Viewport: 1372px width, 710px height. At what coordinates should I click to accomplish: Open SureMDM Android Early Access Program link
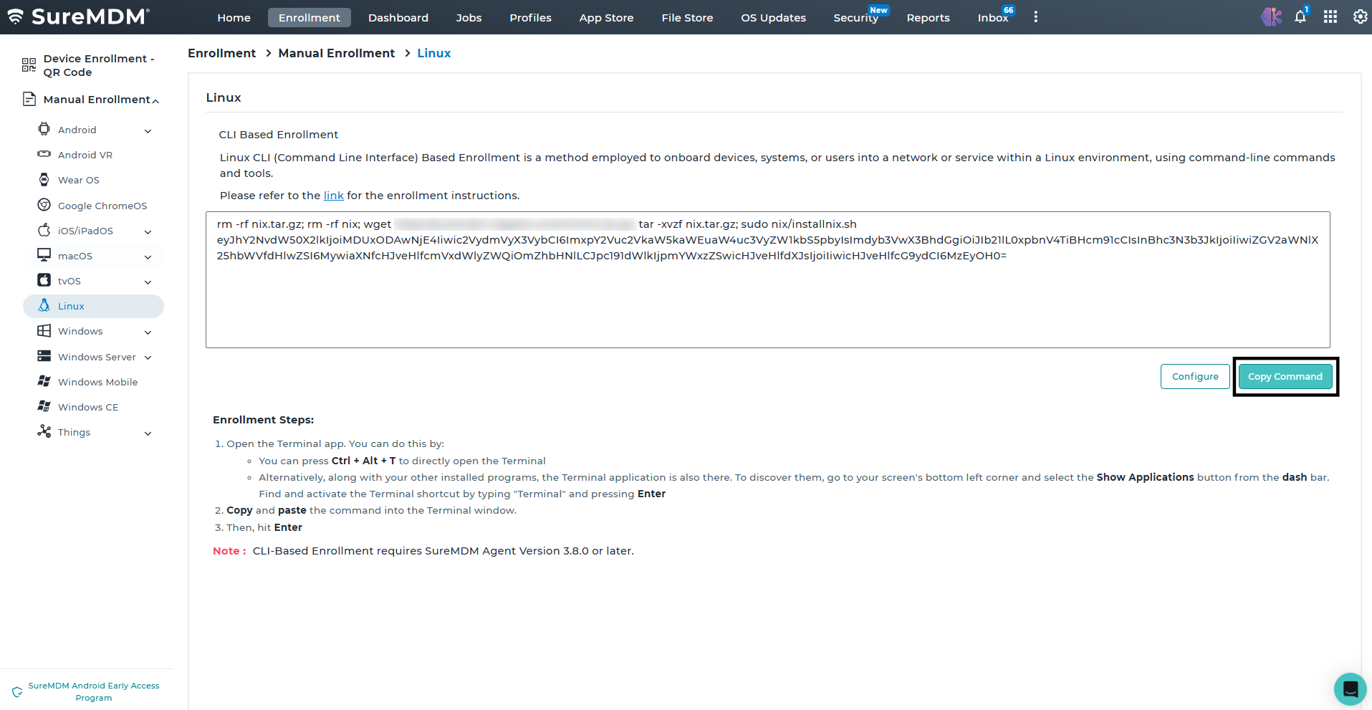pyautogui.click(x=94, y=691)
